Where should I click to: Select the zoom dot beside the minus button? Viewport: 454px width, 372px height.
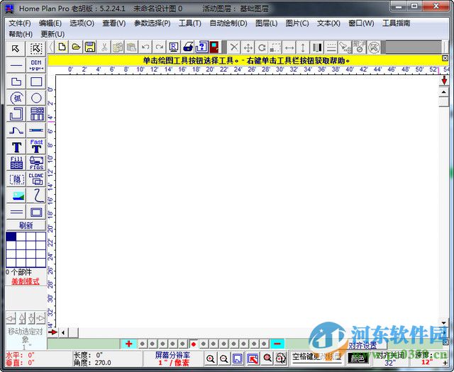(x=264, y=344)
